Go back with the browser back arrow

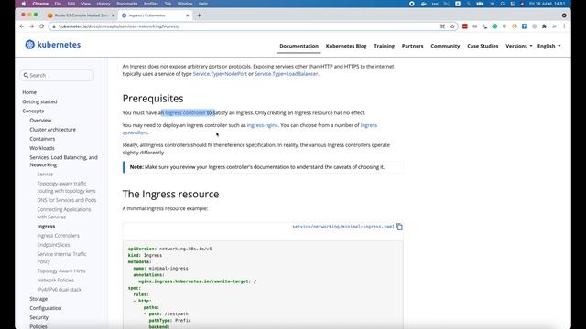(x=22, y=27)
